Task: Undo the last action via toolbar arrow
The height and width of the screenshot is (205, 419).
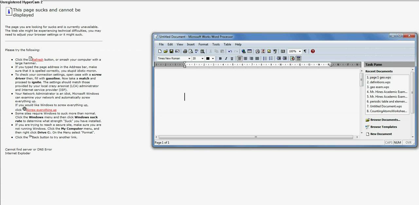Action: (230, 51)
